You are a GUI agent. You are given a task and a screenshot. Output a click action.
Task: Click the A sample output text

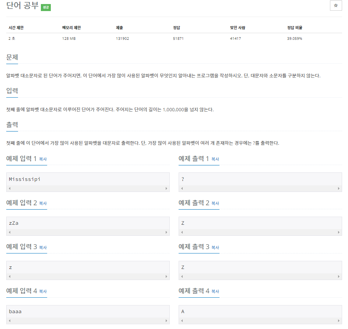point(183,312)
